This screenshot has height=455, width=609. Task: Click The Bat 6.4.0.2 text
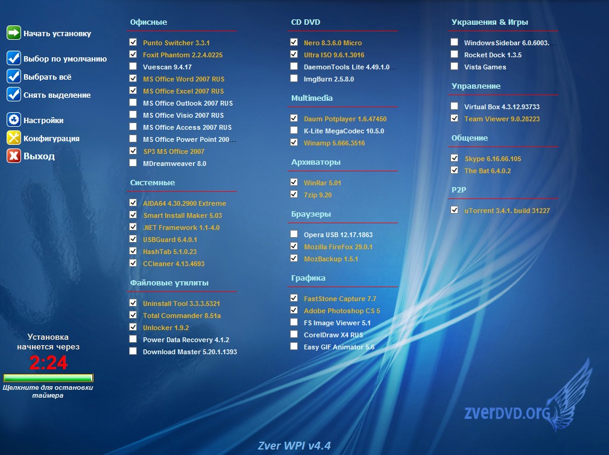coord(487,171)
